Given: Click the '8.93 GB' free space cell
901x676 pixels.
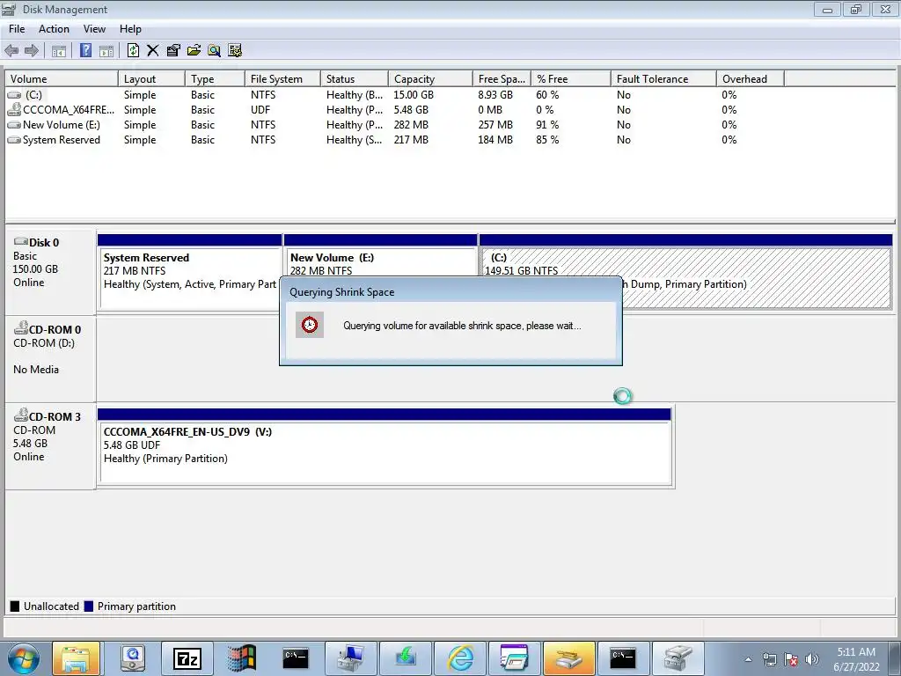Looking at the screenshot, I should click(x=495, y=95).
